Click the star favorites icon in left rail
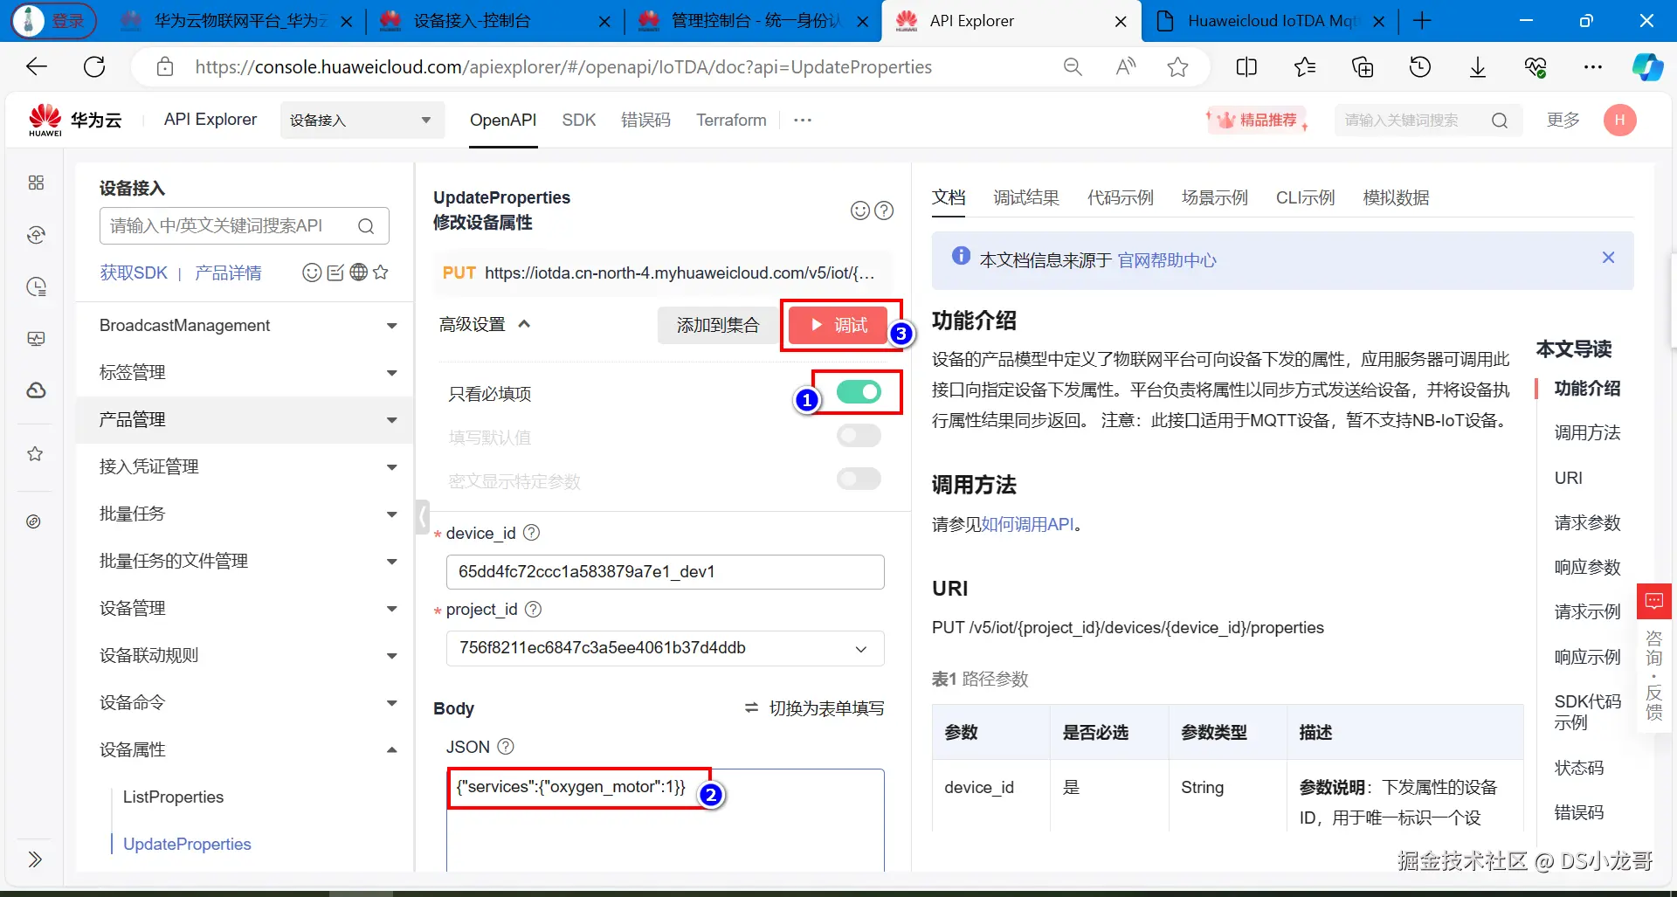This screenshot has height=897, width=1677. 35,453
